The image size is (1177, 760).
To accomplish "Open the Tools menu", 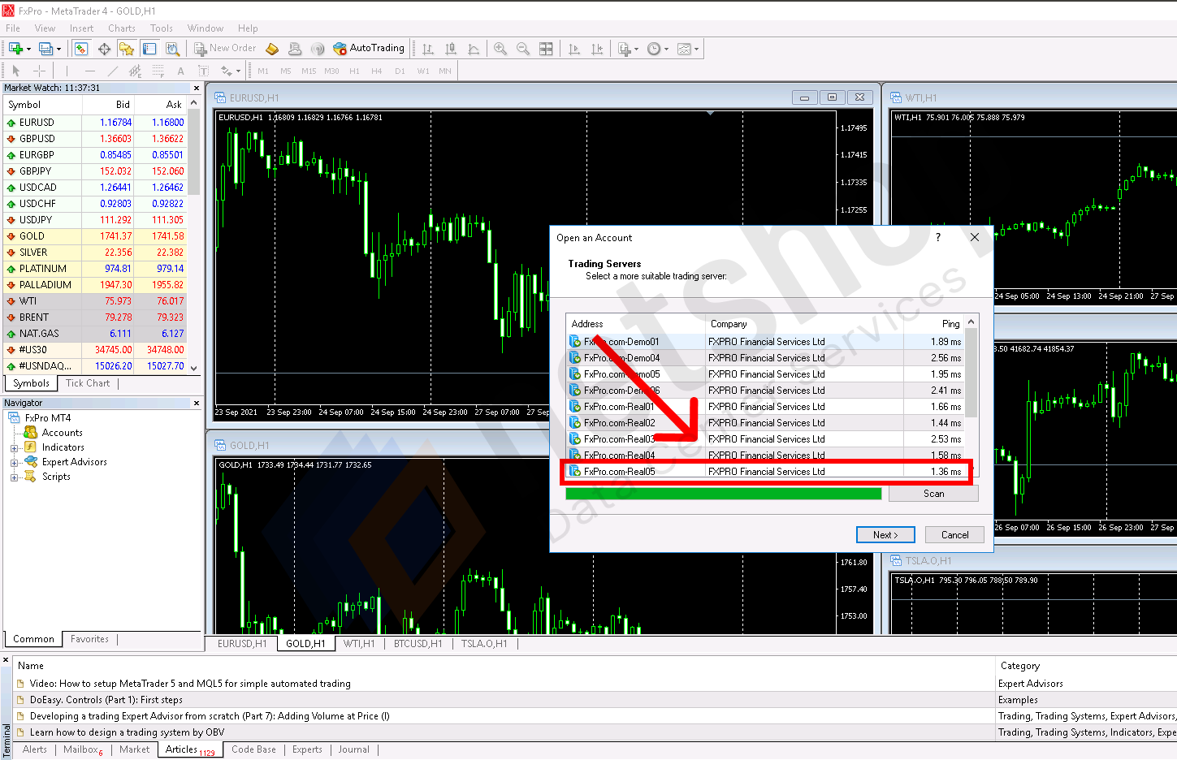I will coord(162,28).
